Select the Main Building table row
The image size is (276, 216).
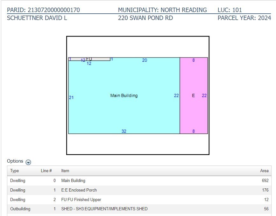pos(73,181)
